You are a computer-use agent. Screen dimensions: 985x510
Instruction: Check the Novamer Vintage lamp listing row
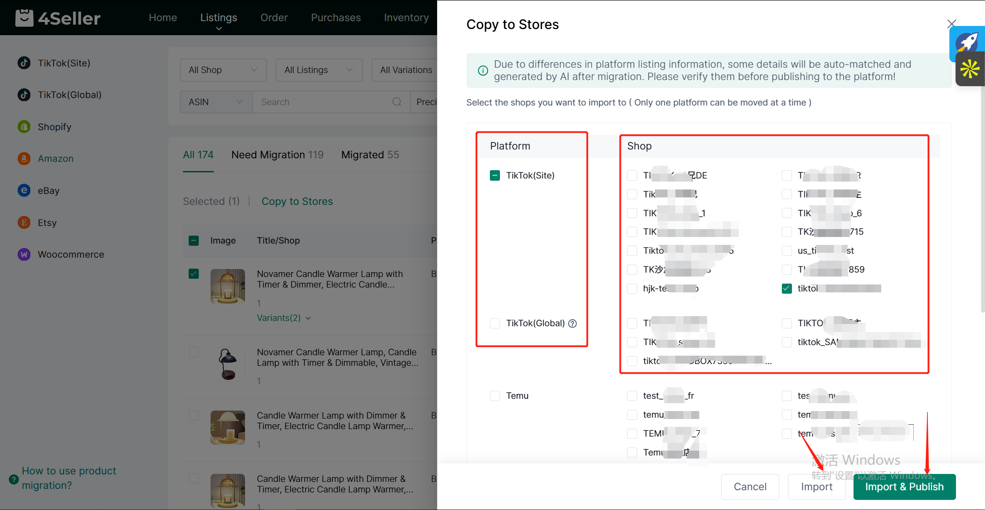tap(193, 352)
